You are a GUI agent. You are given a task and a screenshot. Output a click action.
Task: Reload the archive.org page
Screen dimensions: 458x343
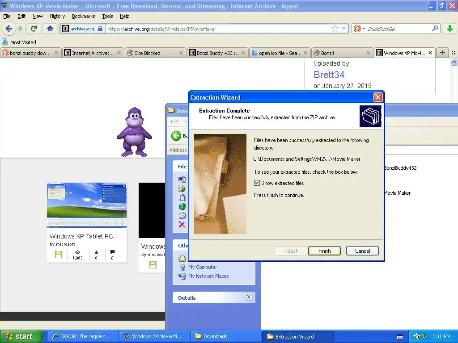[34, 29]
